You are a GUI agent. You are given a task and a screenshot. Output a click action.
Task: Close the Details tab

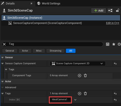pyautogui.click(x=31, y=4)
